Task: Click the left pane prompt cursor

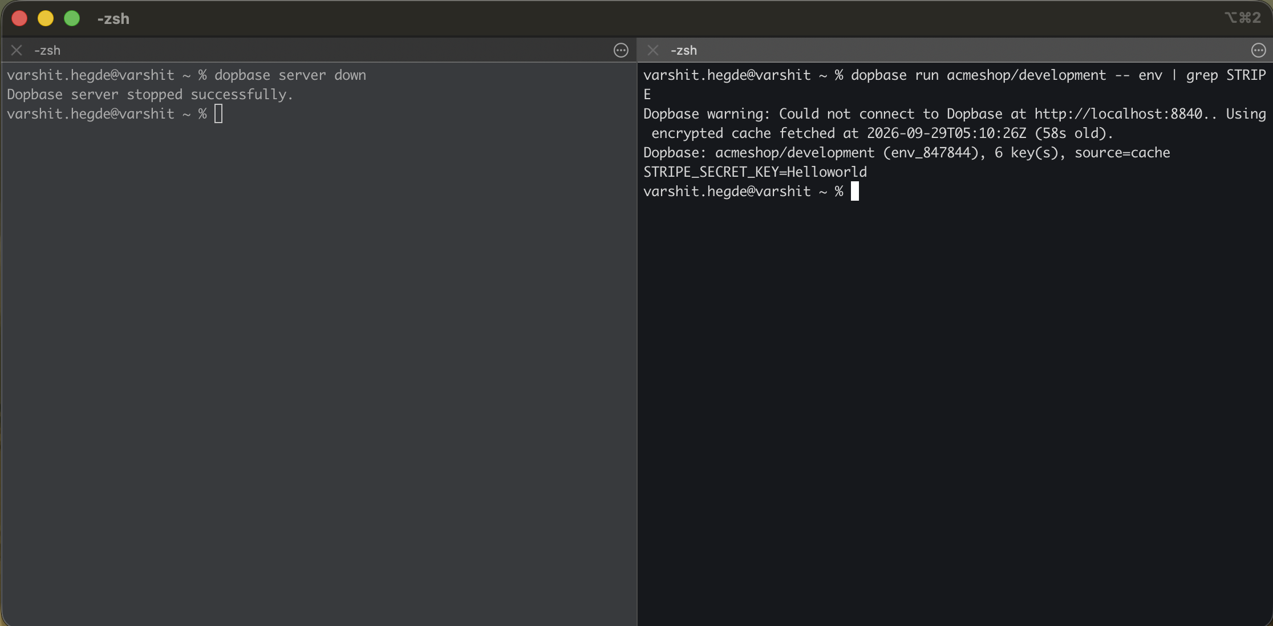Action: click(x=218, y=114)
